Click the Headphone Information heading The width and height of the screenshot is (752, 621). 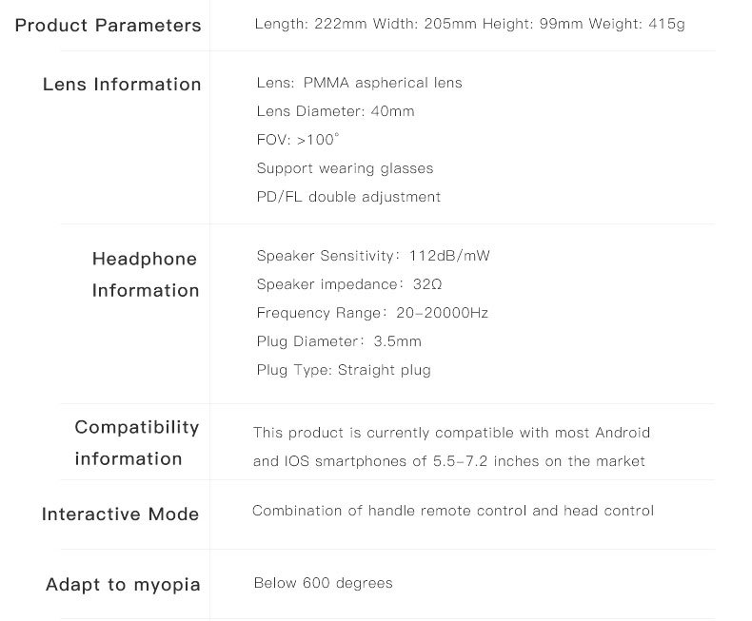(145, 274)
